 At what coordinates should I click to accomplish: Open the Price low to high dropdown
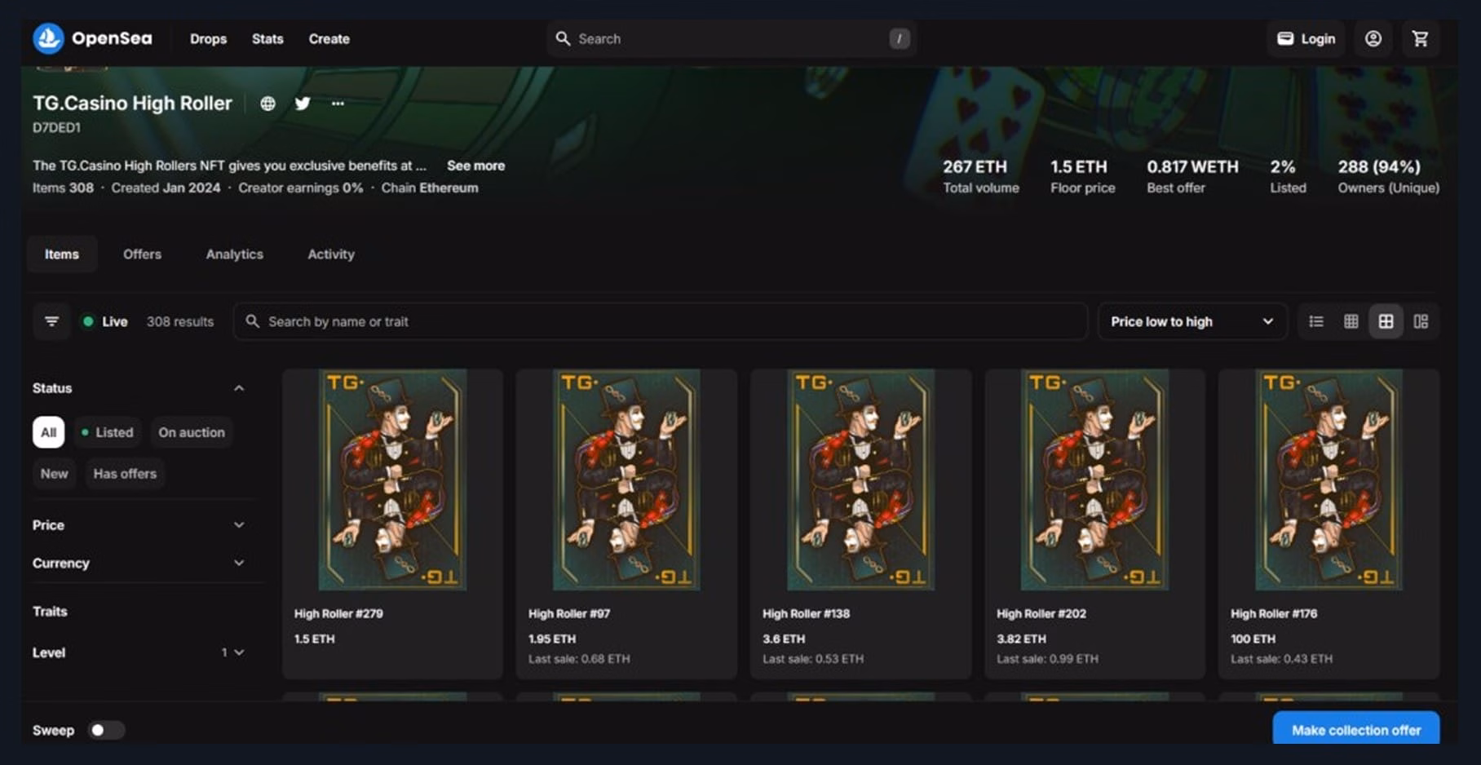click(1191, 321)
